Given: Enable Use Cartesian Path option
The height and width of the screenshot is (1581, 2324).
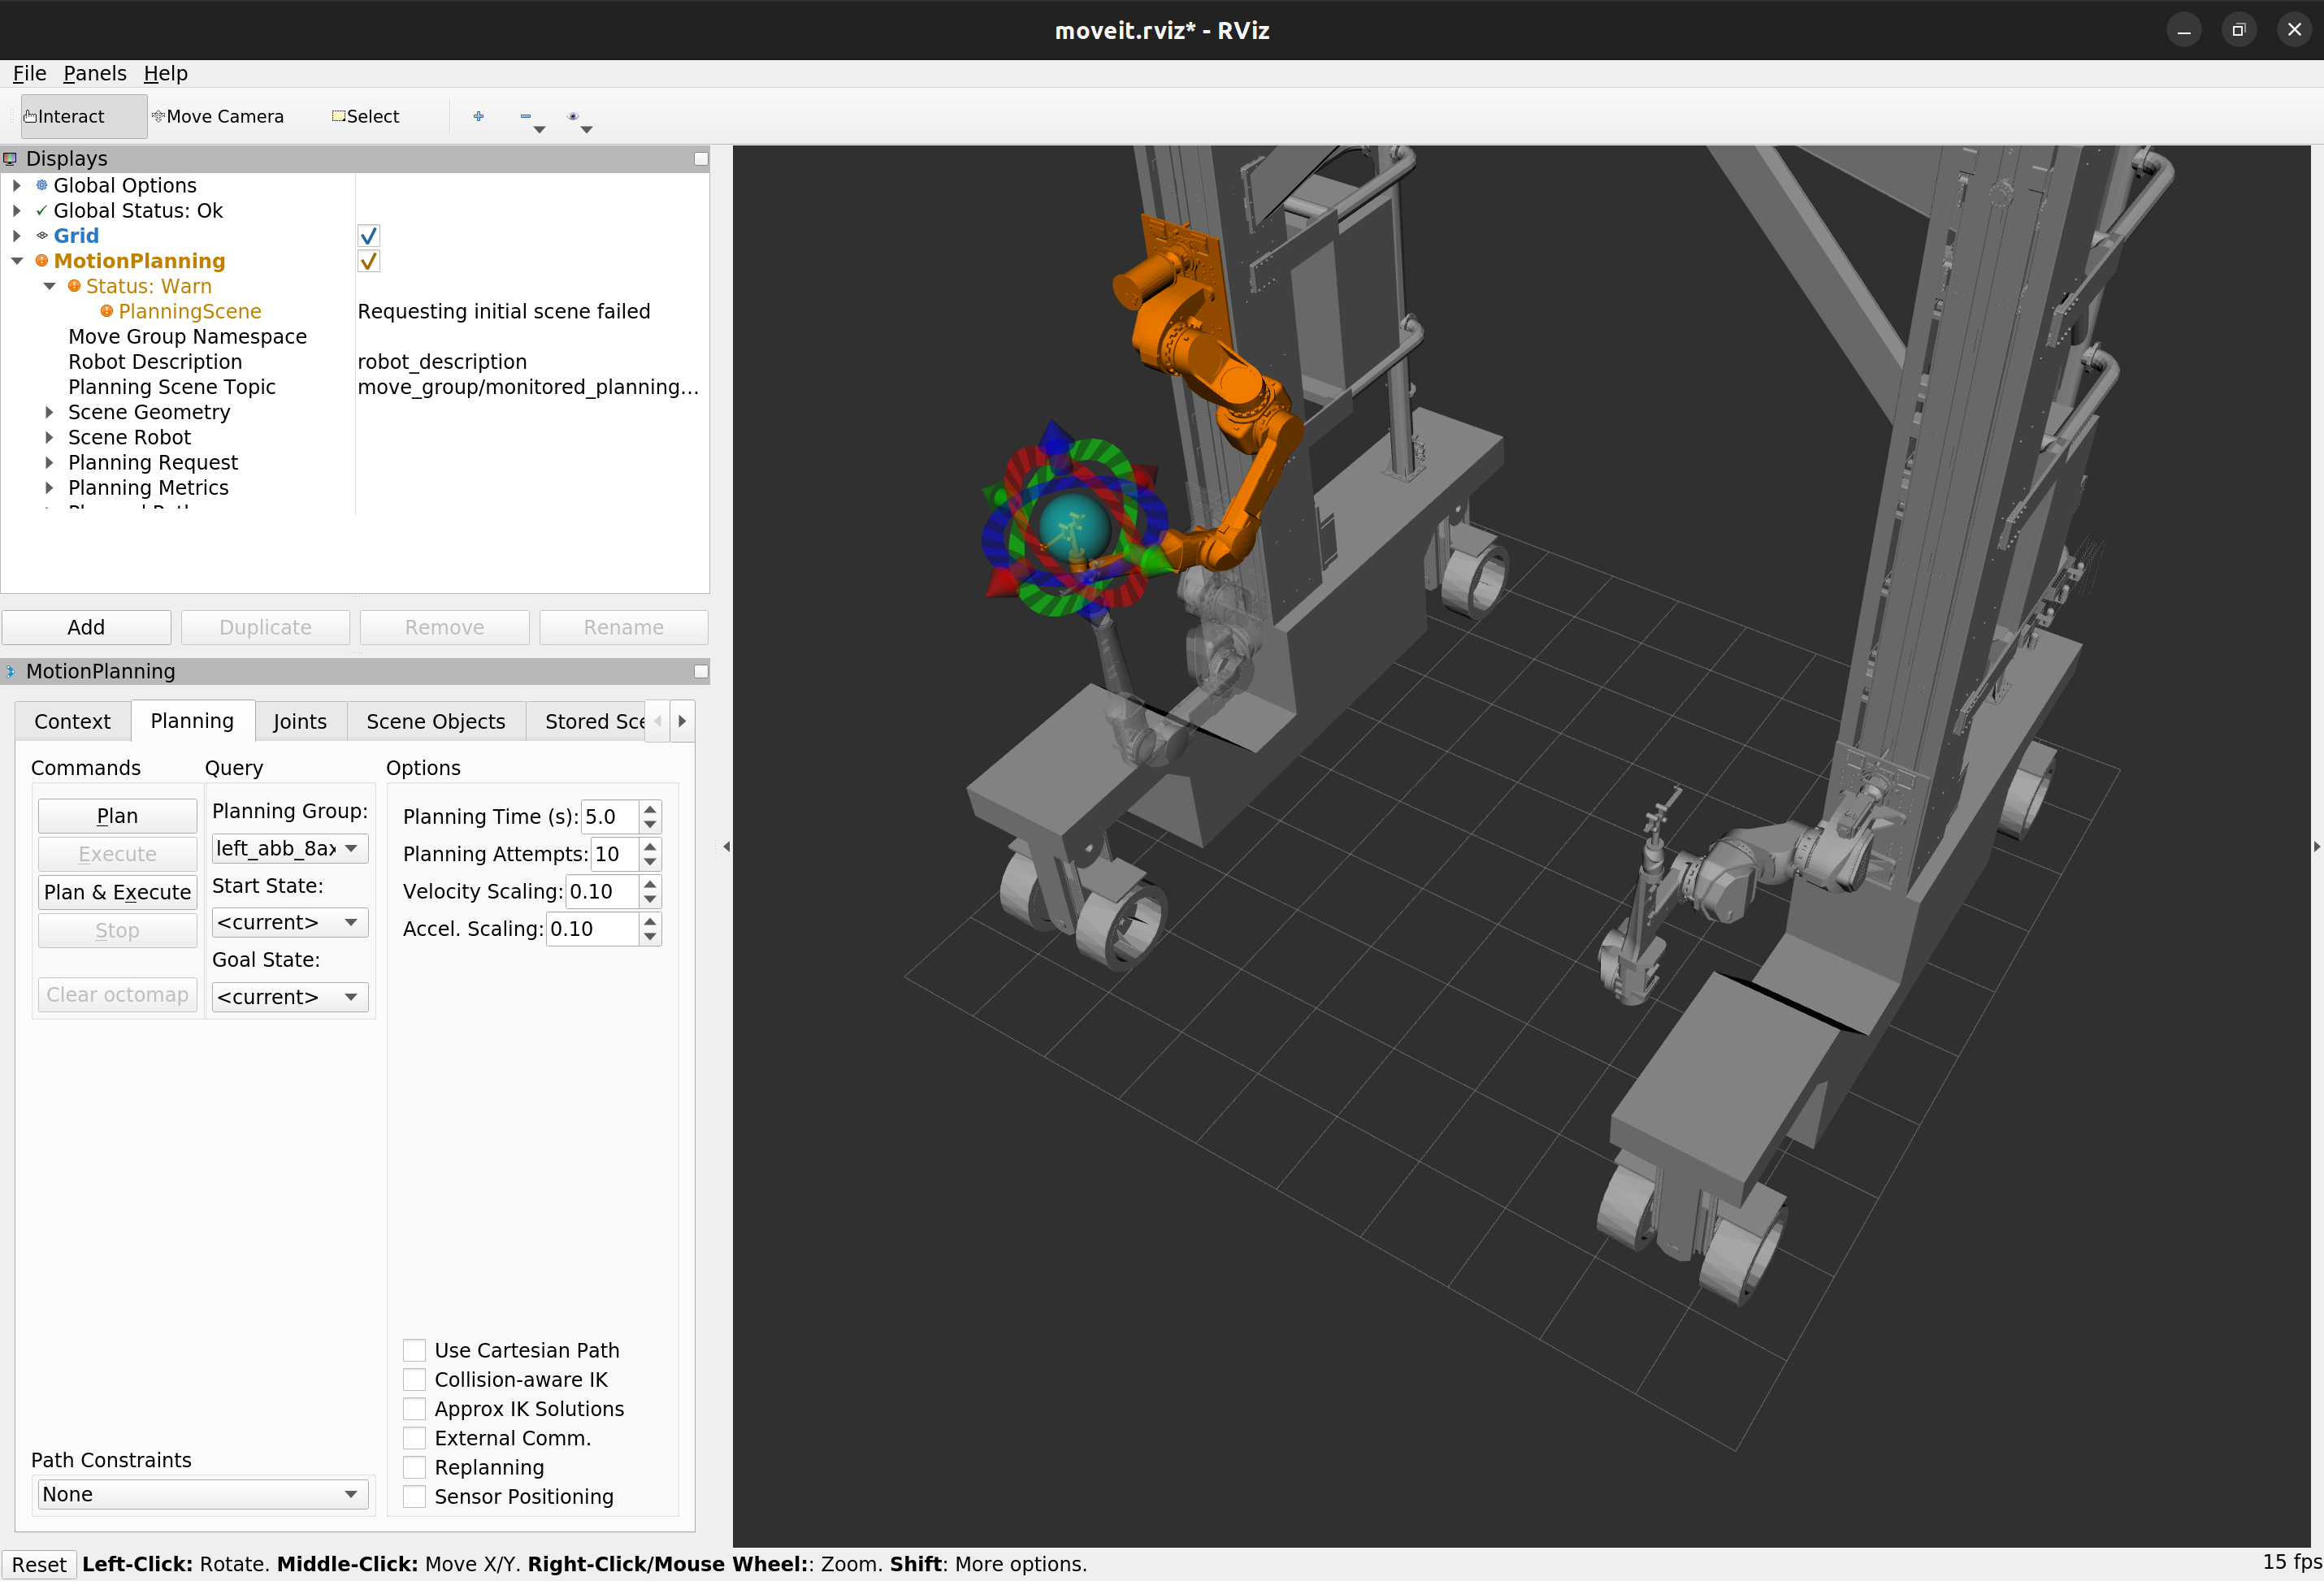Looking at the screenshot, I should (x=414, y=1351).
